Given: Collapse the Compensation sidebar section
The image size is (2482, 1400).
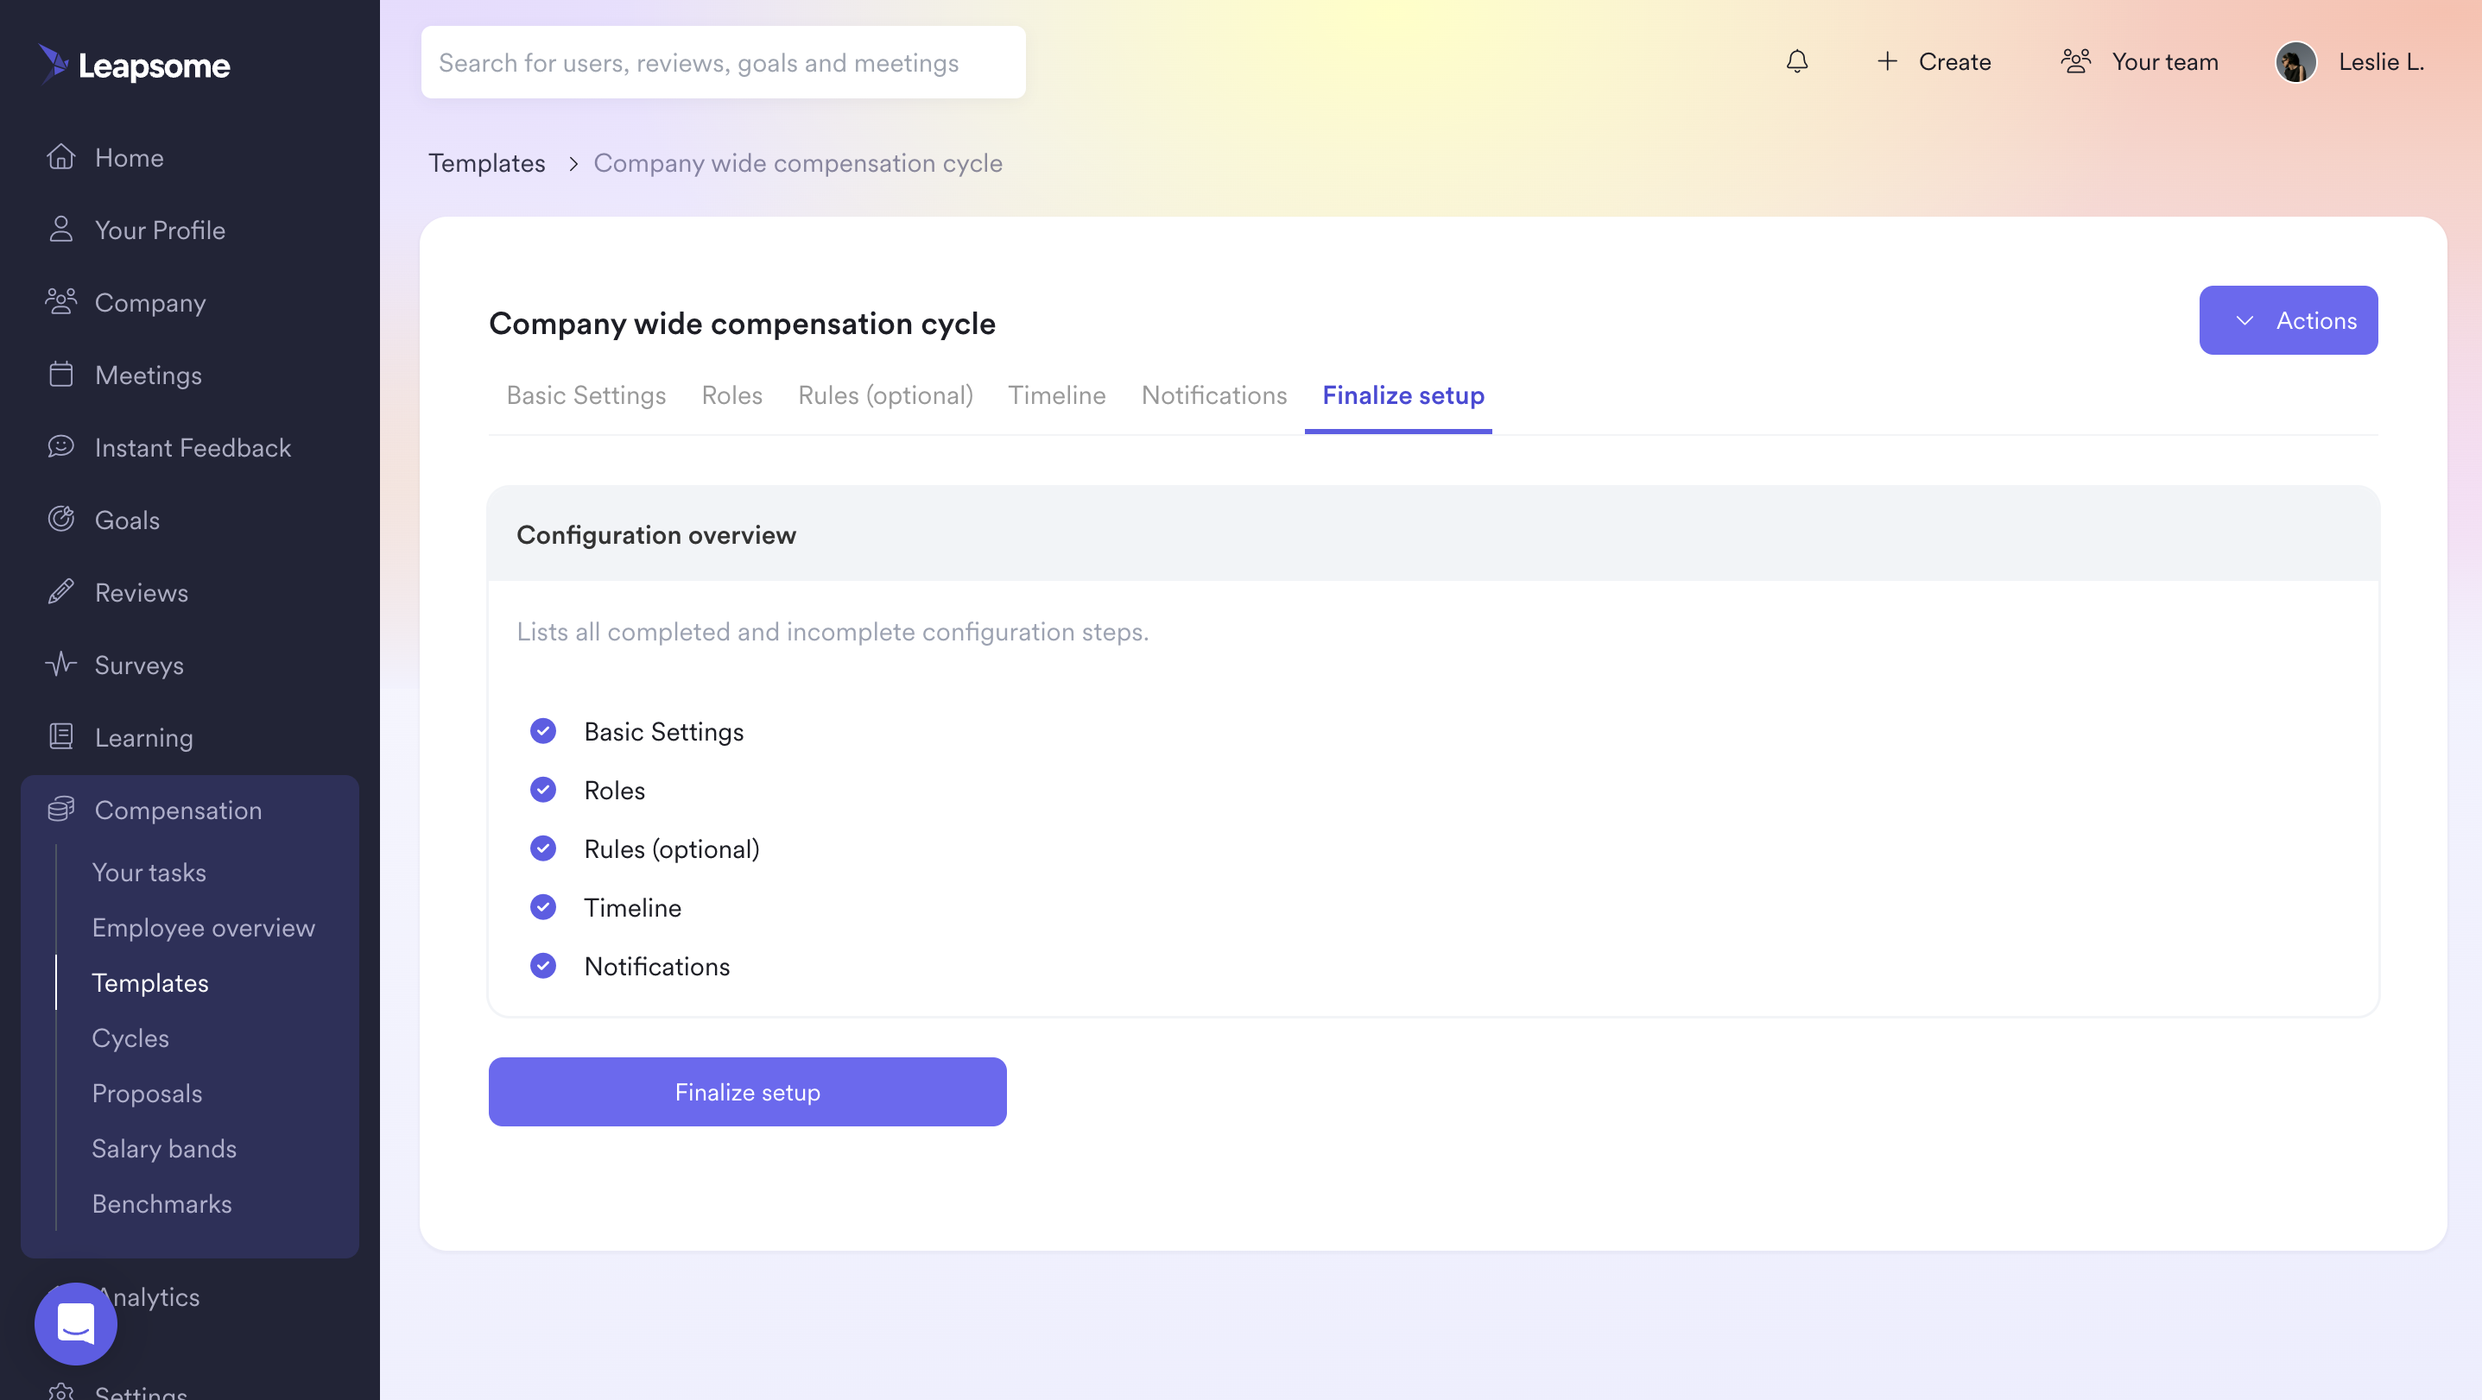Looking at the screenshot, I should click(x=190, y=810).
